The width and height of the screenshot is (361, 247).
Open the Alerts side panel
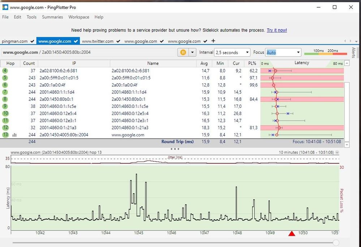[x=354, y=53]
